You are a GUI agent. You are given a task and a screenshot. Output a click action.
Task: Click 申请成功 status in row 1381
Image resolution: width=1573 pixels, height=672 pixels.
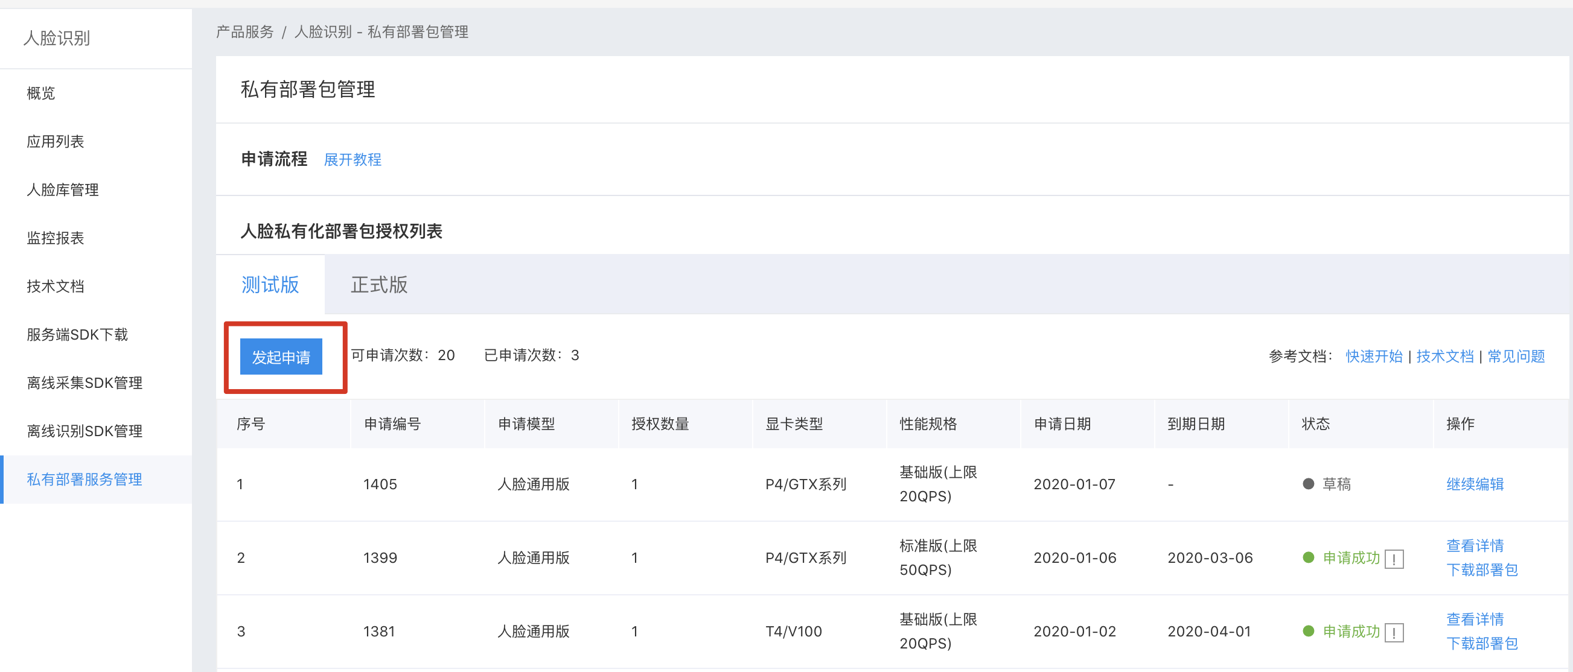tap(1342, 632)
